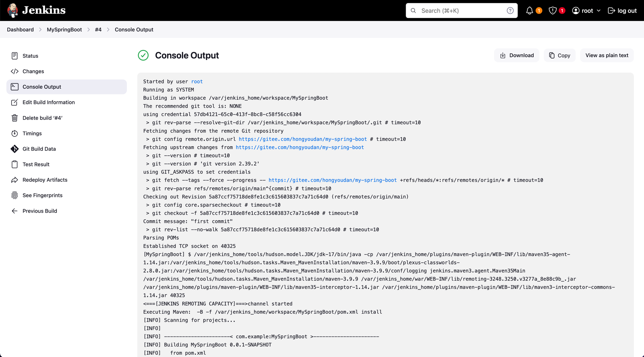
Task: Click the Jenkins logo icon
Action: click(13, 10)
